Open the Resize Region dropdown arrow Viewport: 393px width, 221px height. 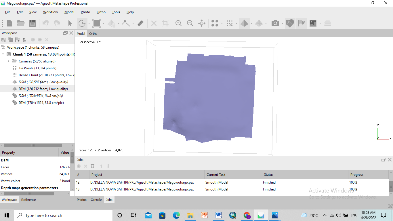coord(104,23)
